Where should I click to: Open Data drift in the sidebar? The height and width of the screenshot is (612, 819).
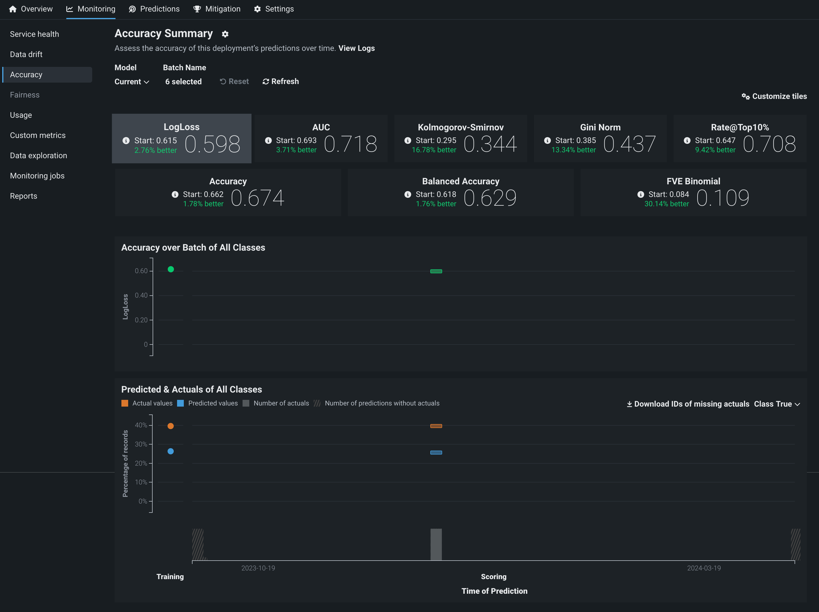click(x=26, y=55)
